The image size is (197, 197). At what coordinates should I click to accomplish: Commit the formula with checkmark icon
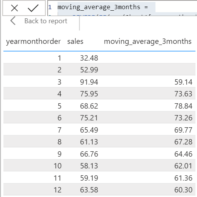33,8
